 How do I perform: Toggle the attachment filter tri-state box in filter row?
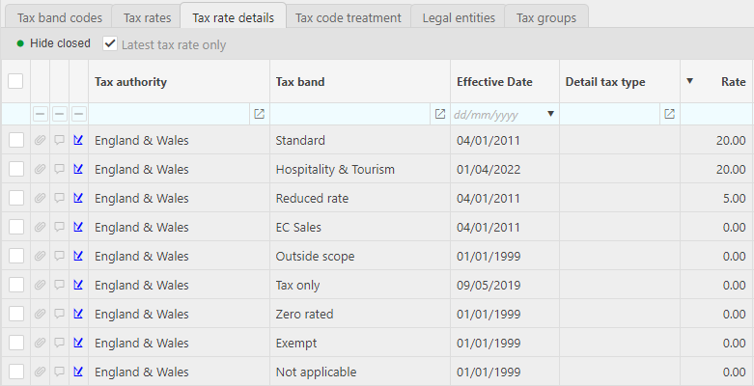tap(40, 114)
